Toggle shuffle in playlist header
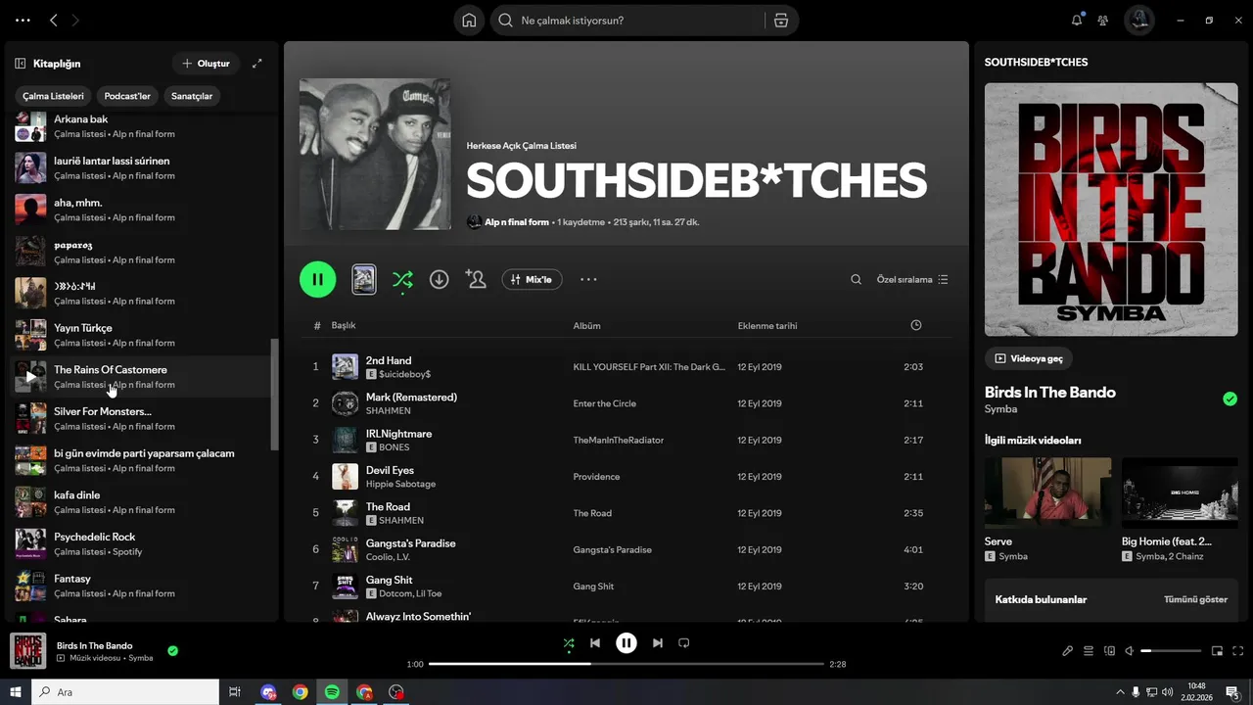 tap(402, 280)
